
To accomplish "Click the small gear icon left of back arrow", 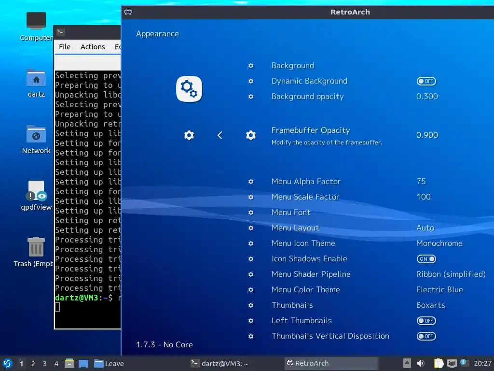I will tap(189, 135).
